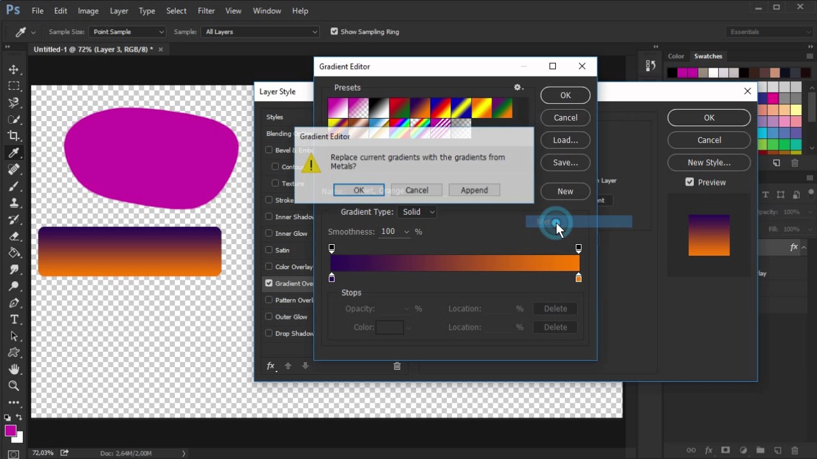The width and height of the screenshot is (817, 459).
Task: Click the Layer Style trash icon
Action: pos(397,366)
